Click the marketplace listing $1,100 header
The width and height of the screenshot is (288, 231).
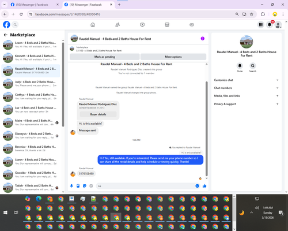(x=99, y=49)
